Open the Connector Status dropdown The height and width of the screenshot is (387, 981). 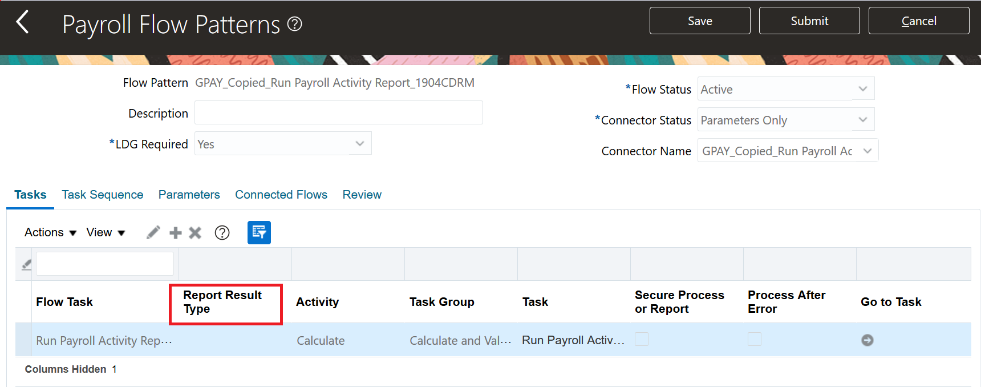coord(862,120)
